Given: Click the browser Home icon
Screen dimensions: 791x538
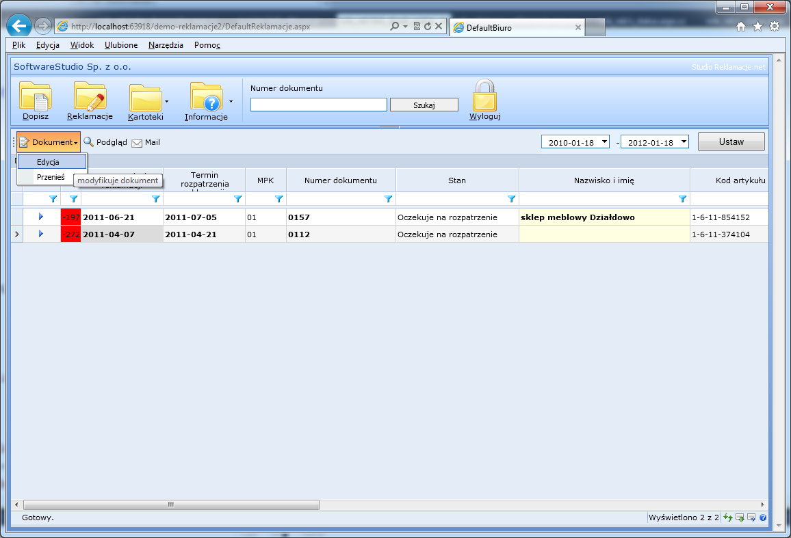Looking at the screenshot, I should pyautogui.click(x=741, y=27).
